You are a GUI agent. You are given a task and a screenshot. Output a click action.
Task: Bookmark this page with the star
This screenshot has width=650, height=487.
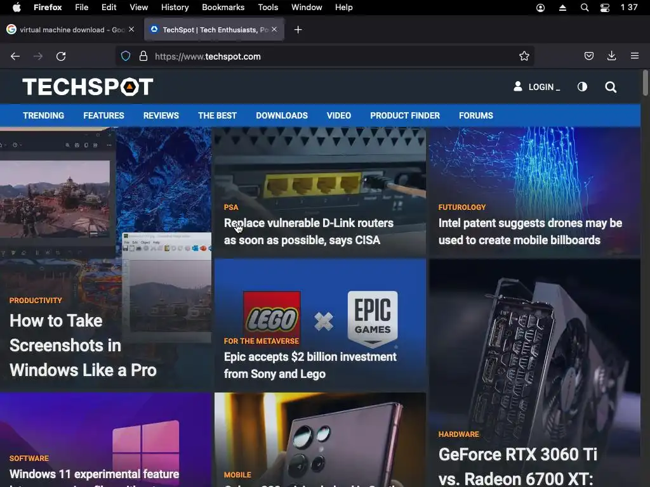524,56
